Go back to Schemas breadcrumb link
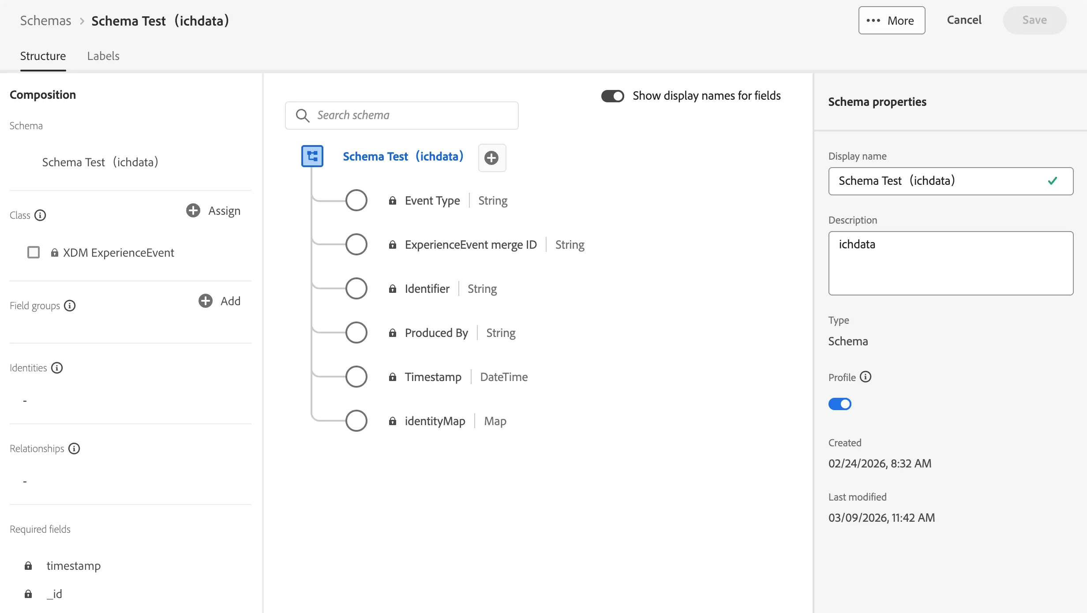 click(x=45, y=21)
